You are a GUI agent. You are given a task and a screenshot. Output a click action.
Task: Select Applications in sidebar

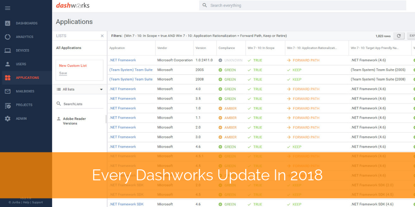(x=27, y=78)
